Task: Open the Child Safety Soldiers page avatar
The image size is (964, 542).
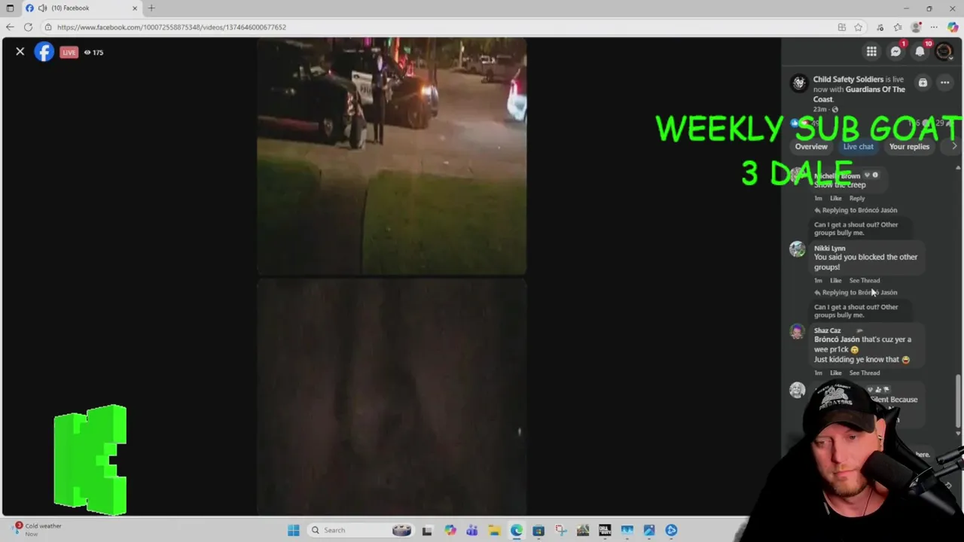Action: pos(799,83)
